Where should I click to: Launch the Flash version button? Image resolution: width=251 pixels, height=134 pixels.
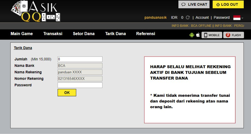[233, 35]
